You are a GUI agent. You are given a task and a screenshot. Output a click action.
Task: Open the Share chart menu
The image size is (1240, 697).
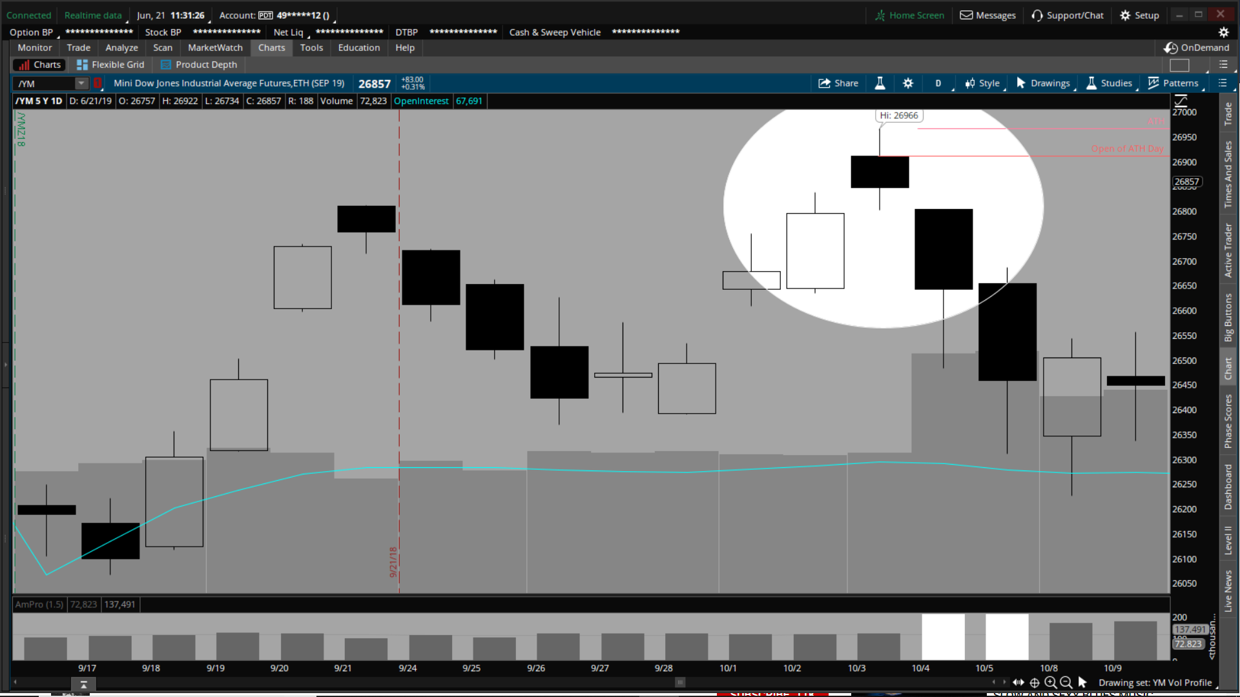click(x=838, y=83)
